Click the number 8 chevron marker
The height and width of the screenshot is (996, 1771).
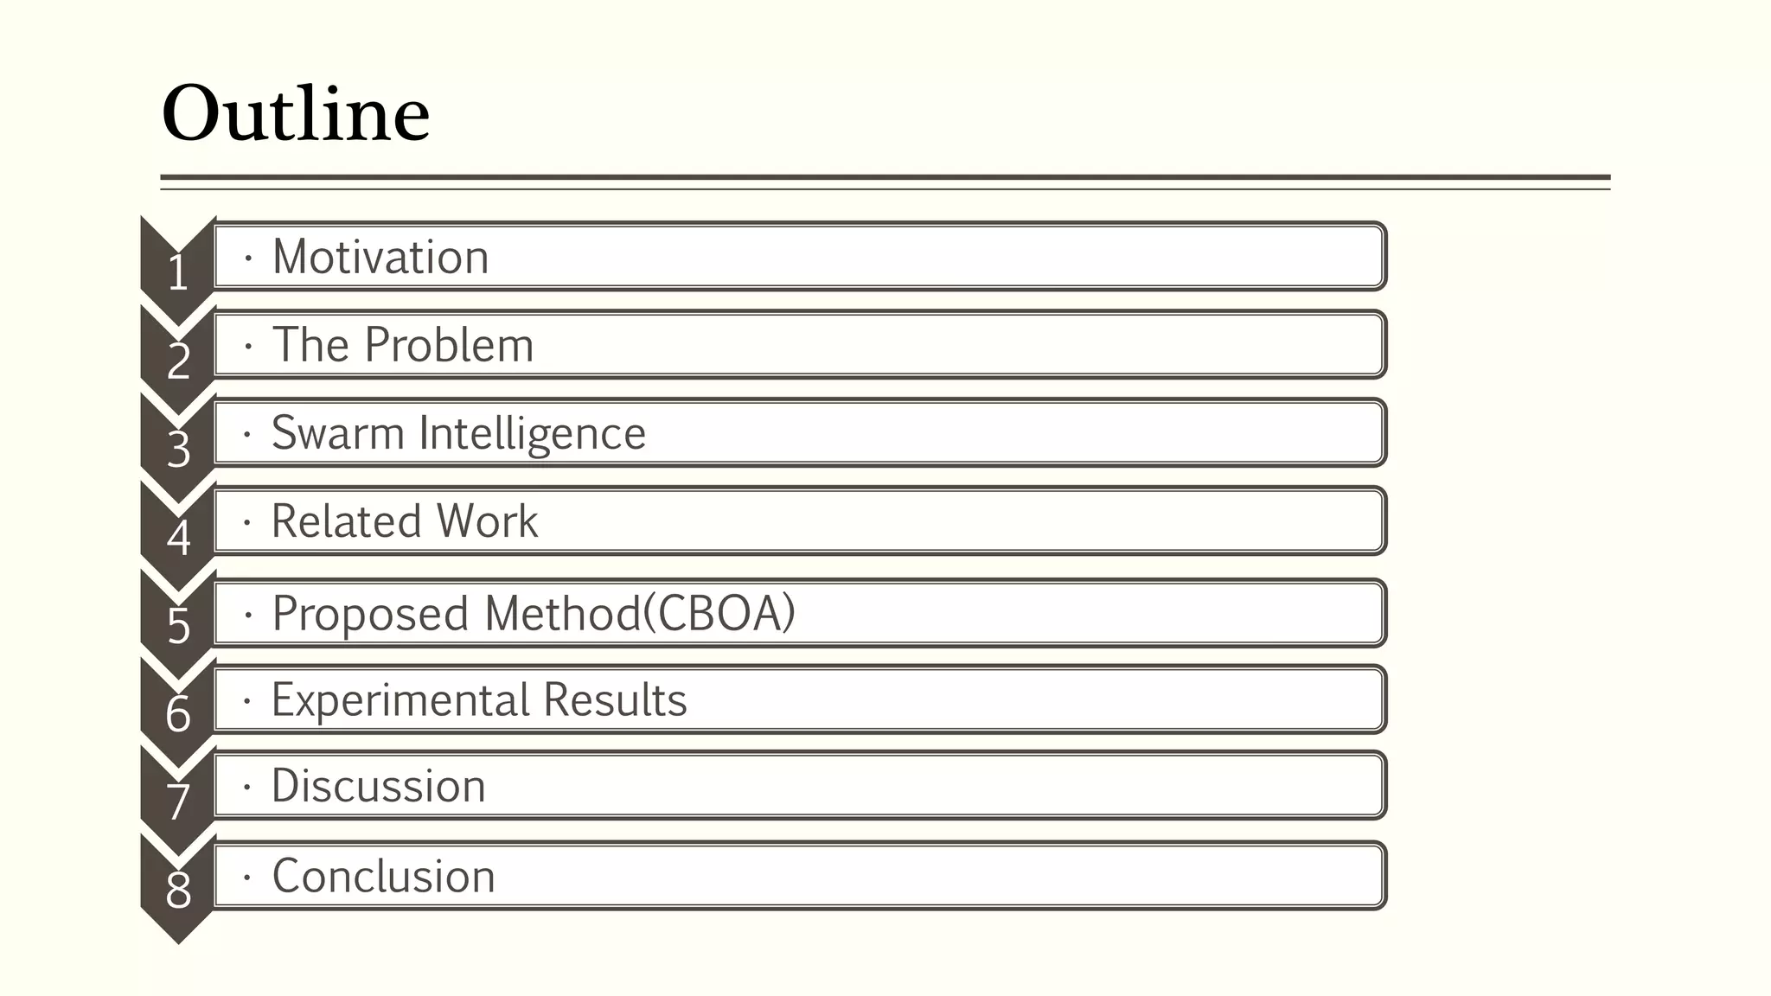click(x=178, y=890)
